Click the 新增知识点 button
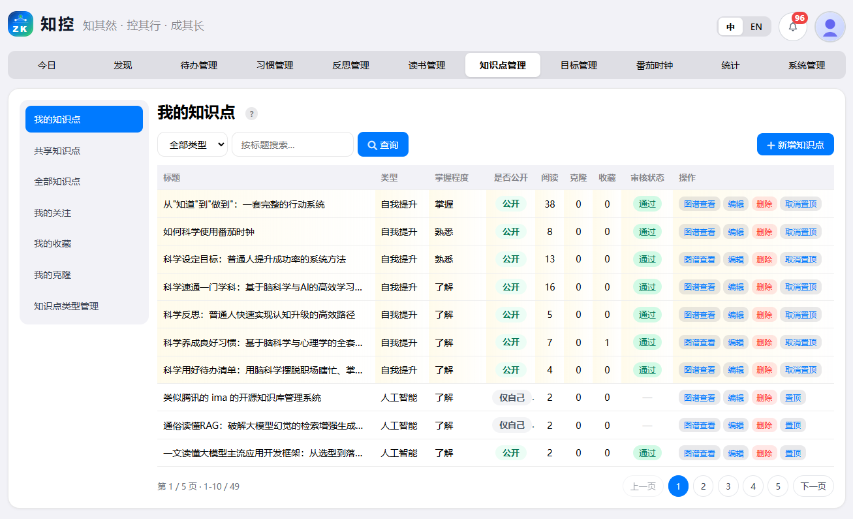This screenshot has width=853, height=519. [x=795, y=144]
